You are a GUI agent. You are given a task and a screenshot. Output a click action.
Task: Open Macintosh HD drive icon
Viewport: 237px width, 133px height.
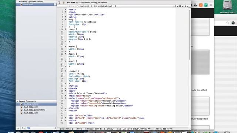coord(227,5)
